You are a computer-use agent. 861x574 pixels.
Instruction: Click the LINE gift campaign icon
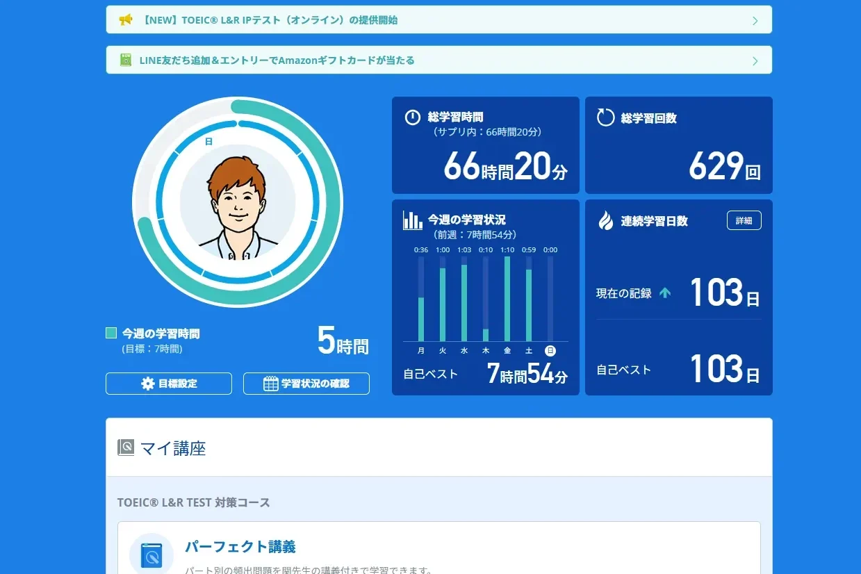point(126,60)
